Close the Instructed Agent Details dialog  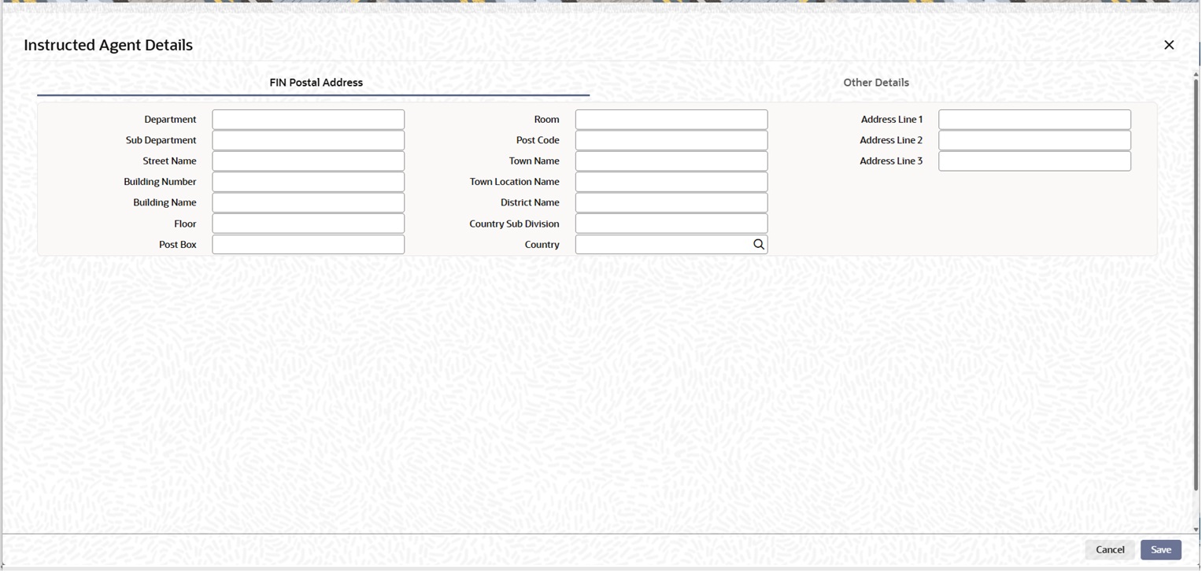tap(1169, 45)
